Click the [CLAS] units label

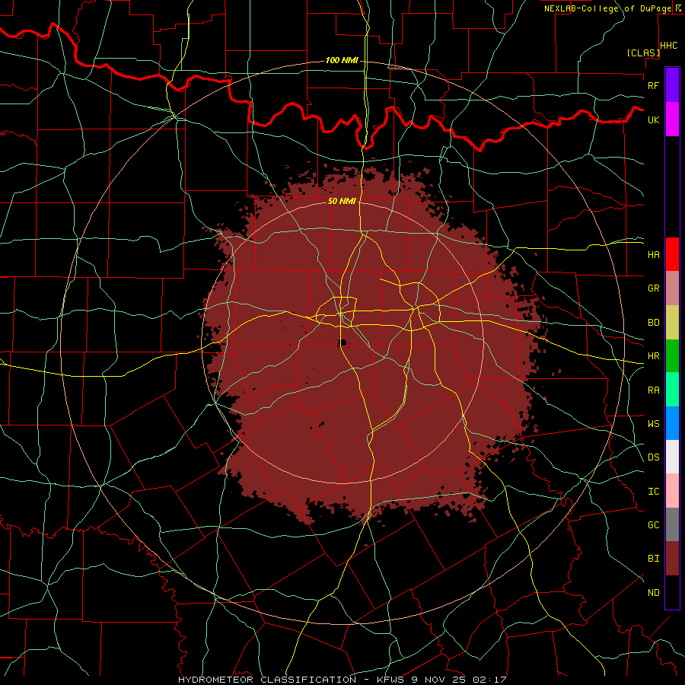tap(643, 53)
